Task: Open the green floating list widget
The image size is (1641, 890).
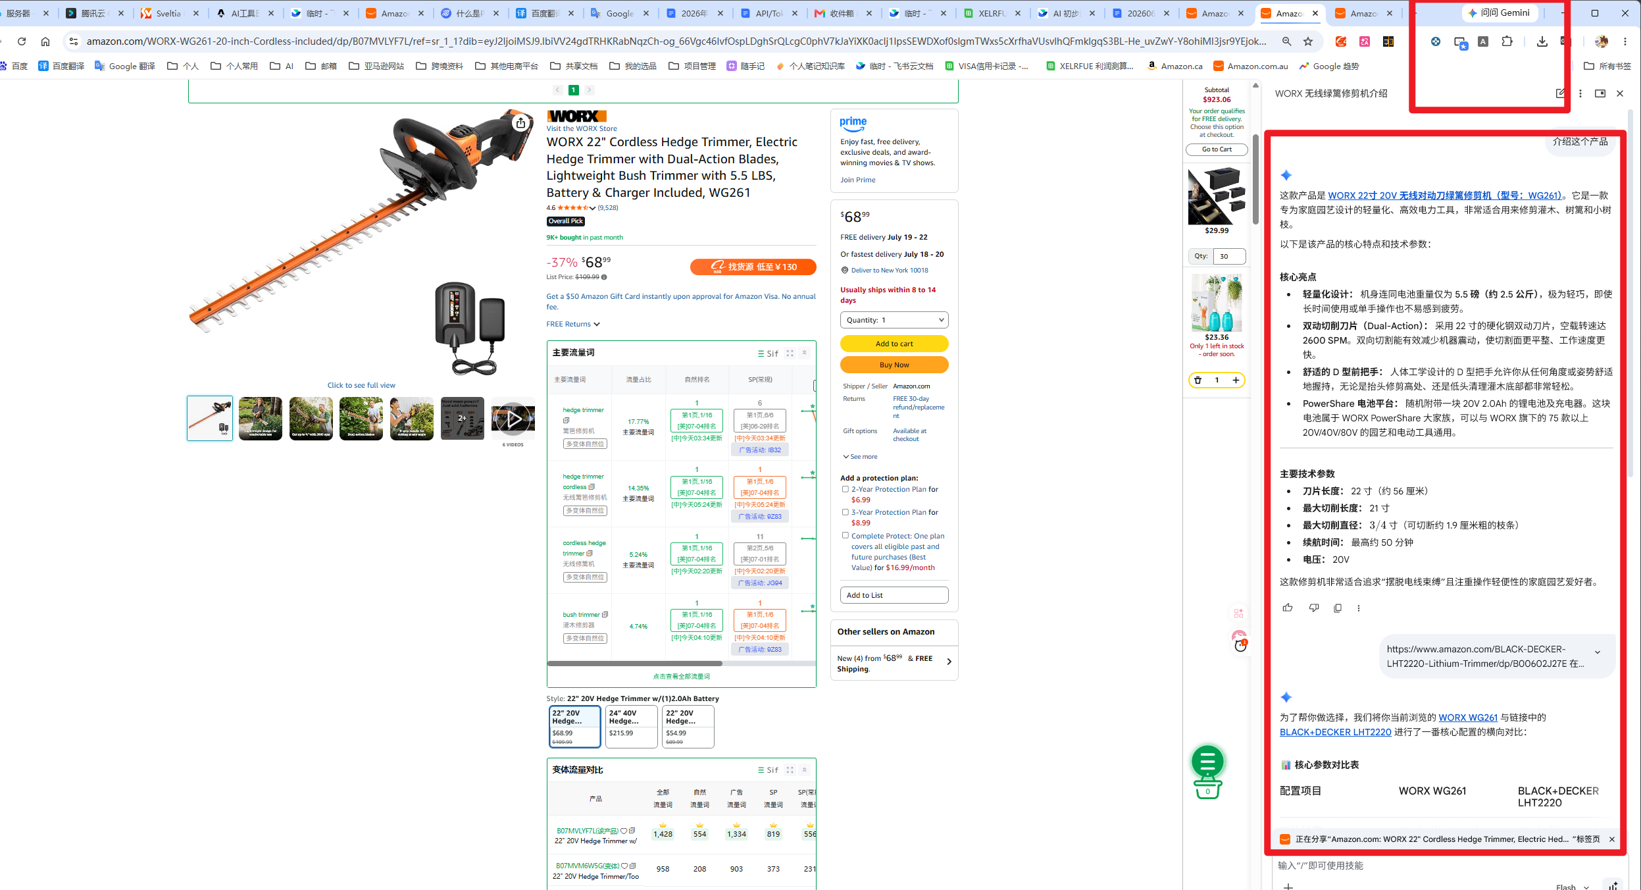Action: [1207, 762]
